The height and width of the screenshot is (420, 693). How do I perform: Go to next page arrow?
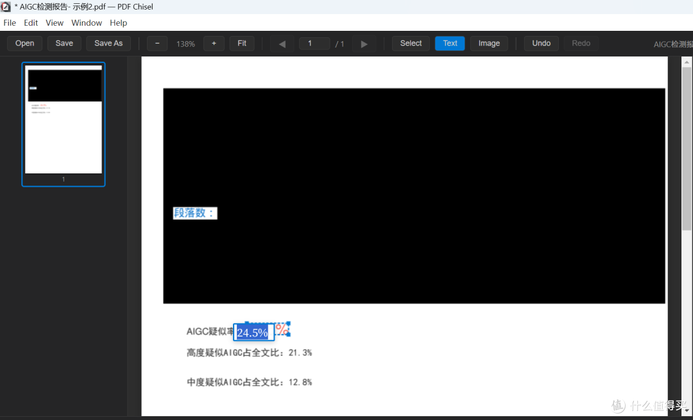(364, 44)
